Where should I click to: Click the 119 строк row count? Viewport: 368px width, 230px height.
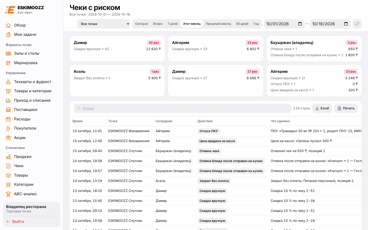302,108
